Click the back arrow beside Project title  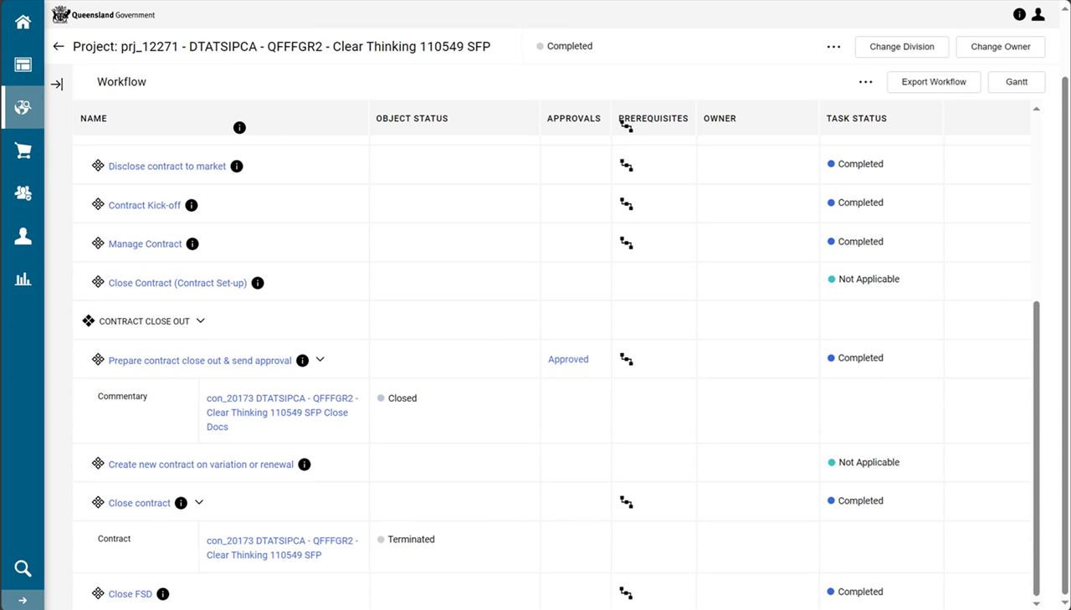click(58, 46)
